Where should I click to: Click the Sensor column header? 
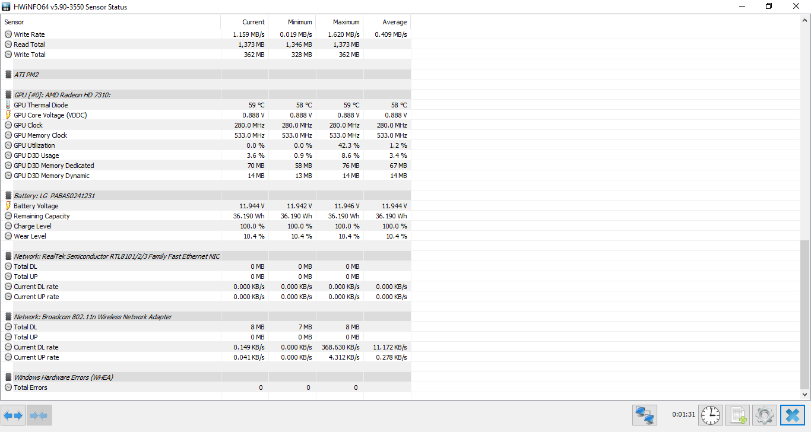110,22
